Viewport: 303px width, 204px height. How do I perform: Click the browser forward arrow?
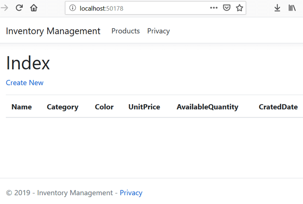[5, 8]
